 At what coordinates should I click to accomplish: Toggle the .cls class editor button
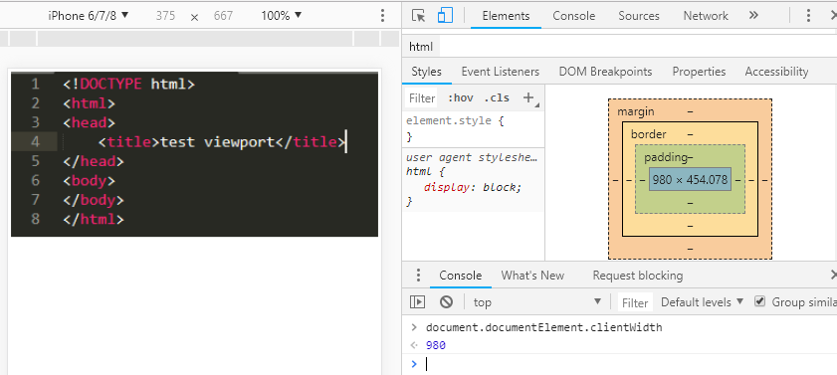click(497, 97)
